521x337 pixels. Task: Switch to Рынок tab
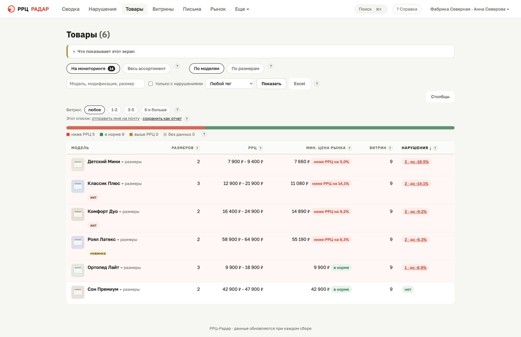pos(218,9)
